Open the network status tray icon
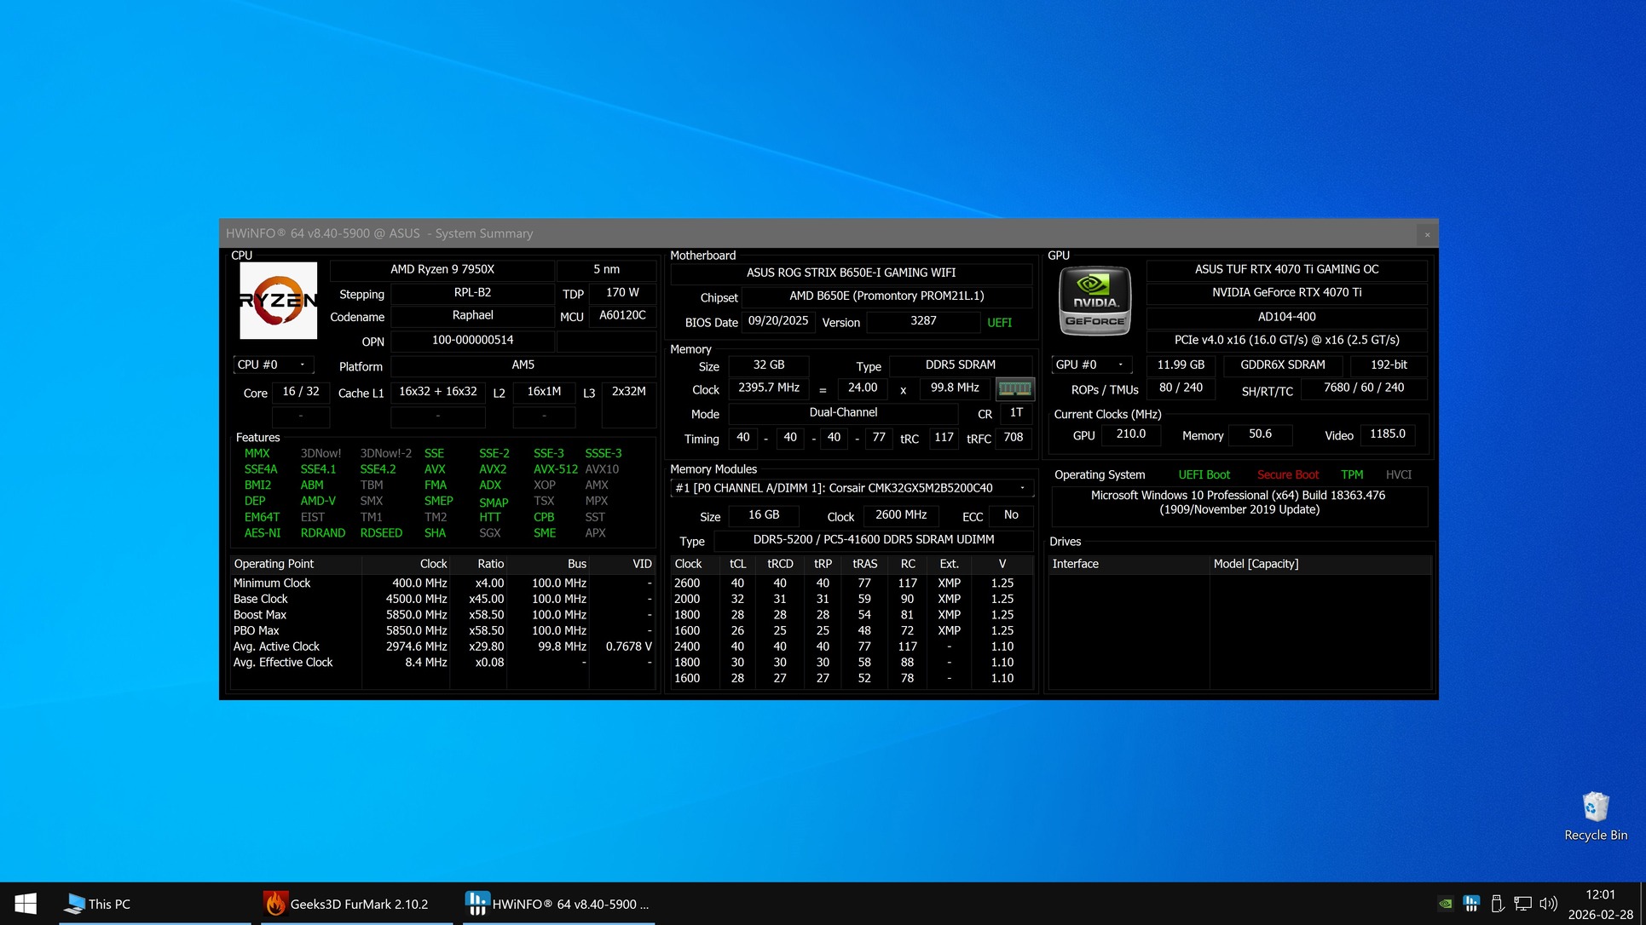1646x925 pixels. (x=1522, y=904)
